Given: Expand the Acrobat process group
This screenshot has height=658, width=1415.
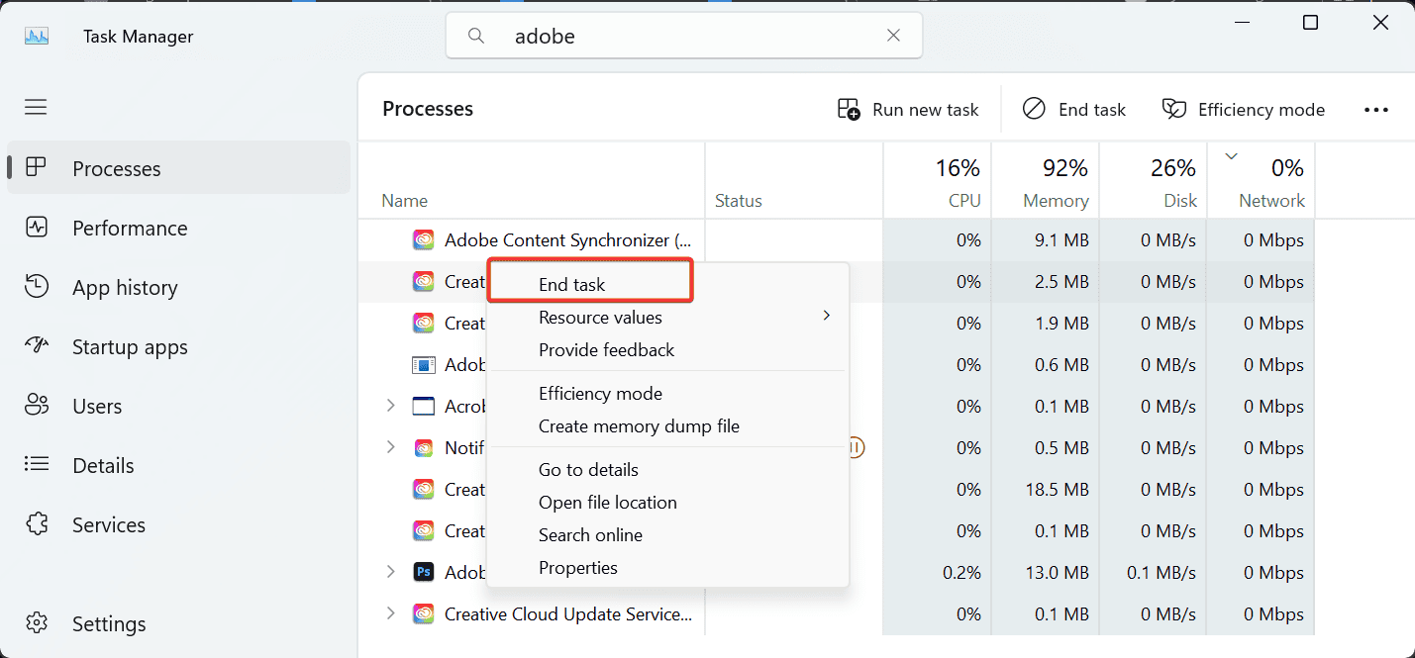Looking at the screenshot, I should pyautogui.click(x=390, y=406).
